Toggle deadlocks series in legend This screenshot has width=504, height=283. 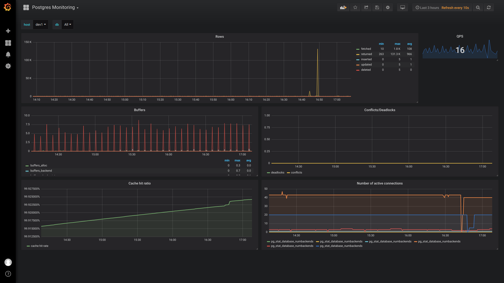(x=277, y=172)
